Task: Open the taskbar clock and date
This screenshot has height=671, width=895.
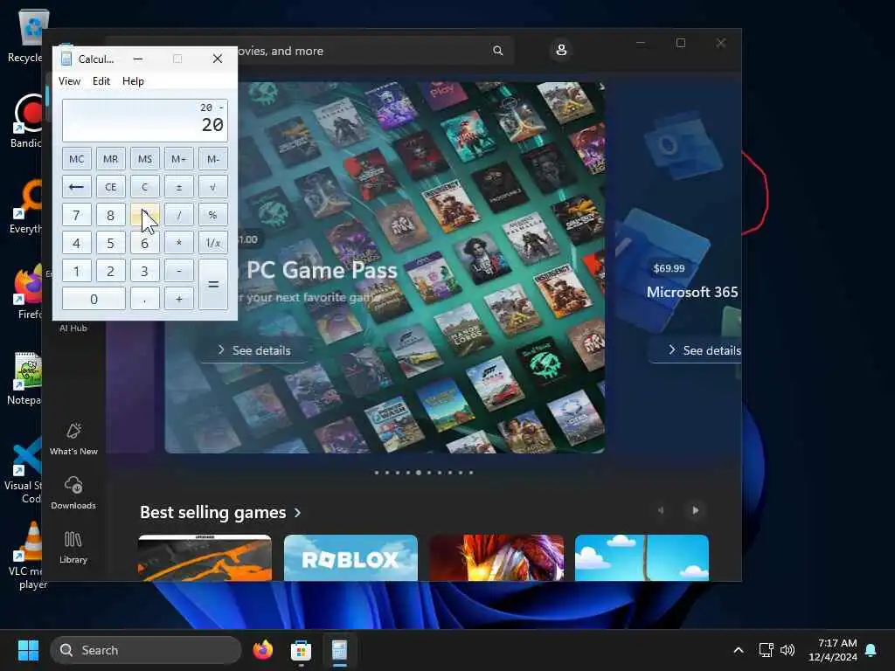Action: click(833, 650)
